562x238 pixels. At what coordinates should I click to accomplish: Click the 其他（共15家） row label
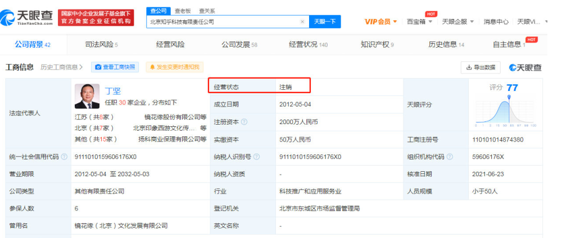96,139
